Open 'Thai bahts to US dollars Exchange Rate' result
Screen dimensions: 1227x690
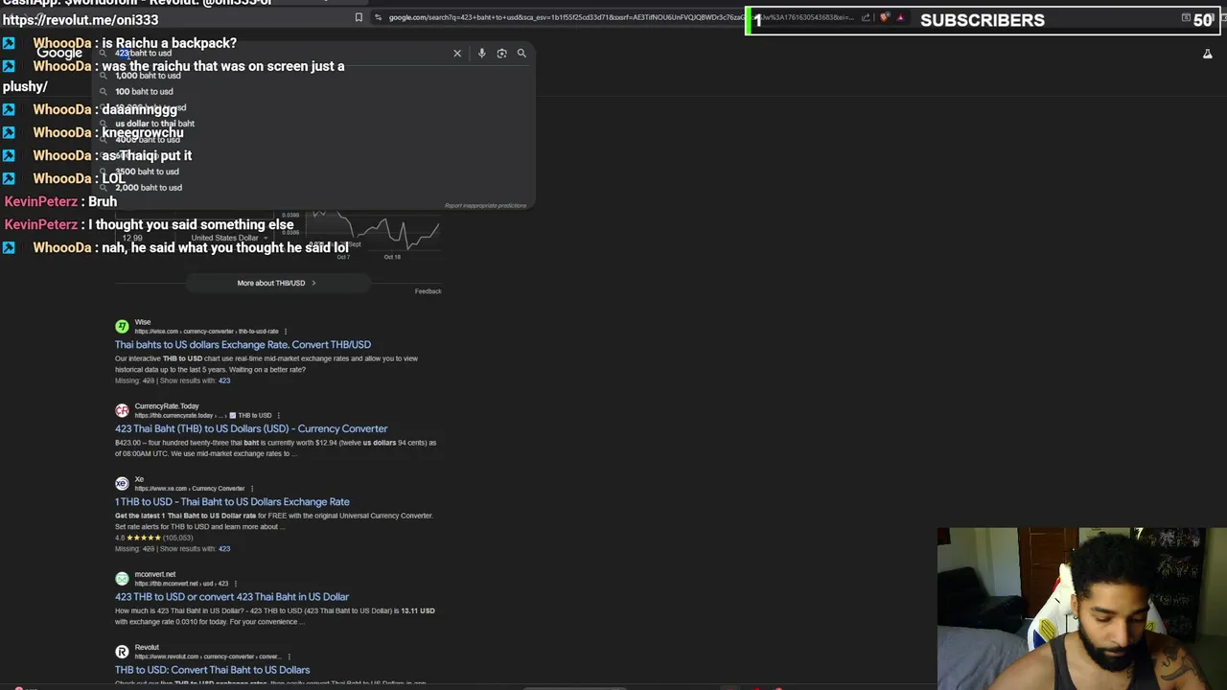(x=243, y=345)
